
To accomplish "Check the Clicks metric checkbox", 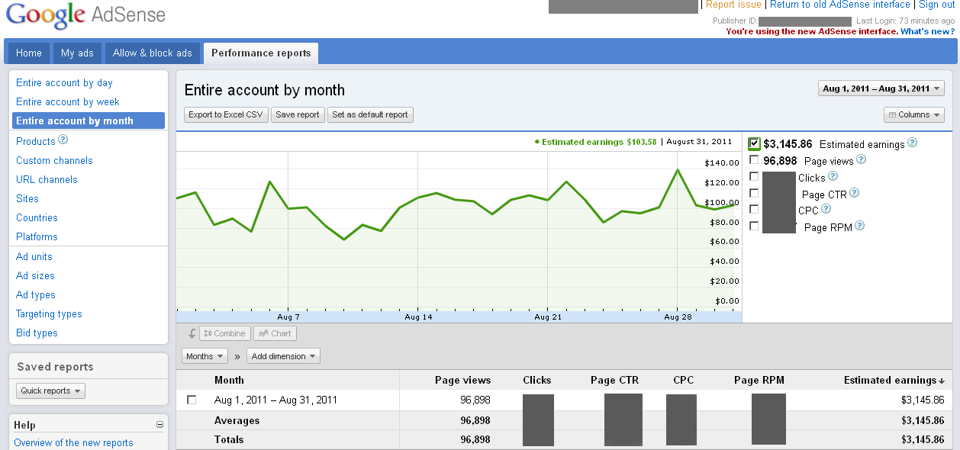I will (754, 176).
